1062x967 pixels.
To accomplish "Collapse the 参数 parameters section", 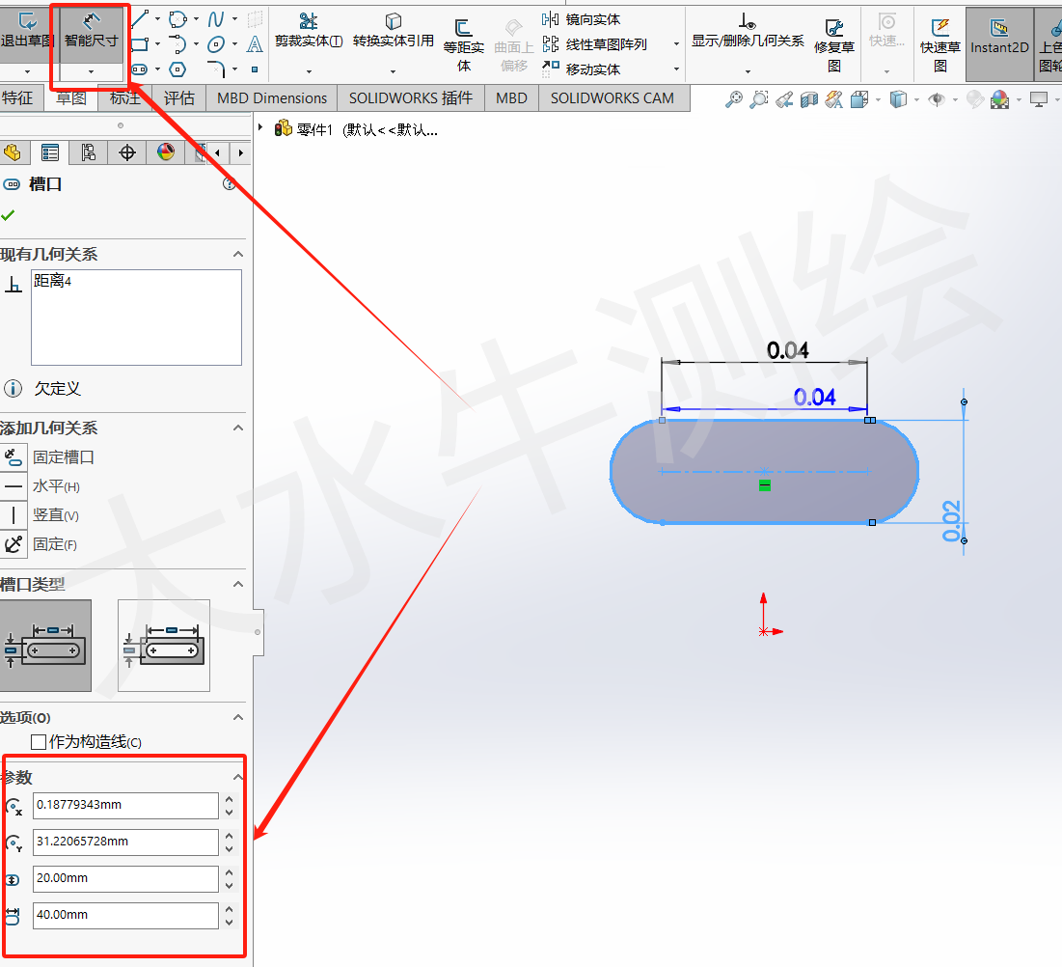I will (x=237, y=777).
